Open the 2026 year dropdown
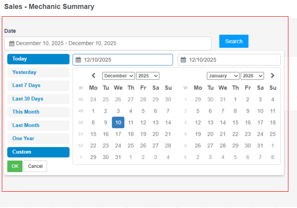The width and height of the screenshot is (297, 208). point(252,76)
